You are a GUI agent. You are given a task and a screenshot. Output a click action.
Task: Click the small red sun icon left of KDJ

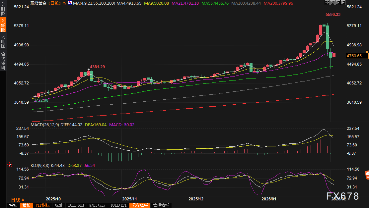pos(9,165)
